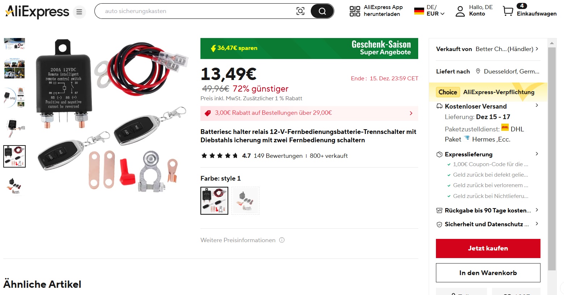Expand the Expresslieferung section
Screen dimensions: 564x295
click(488, 154)
